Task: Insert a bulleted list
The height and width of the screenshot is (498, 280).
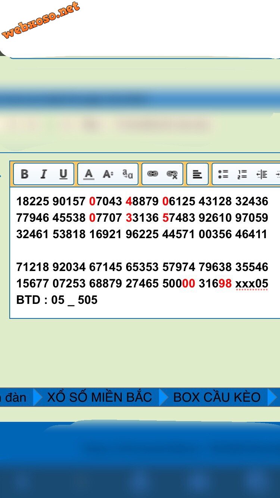Action: coord(223,174)
